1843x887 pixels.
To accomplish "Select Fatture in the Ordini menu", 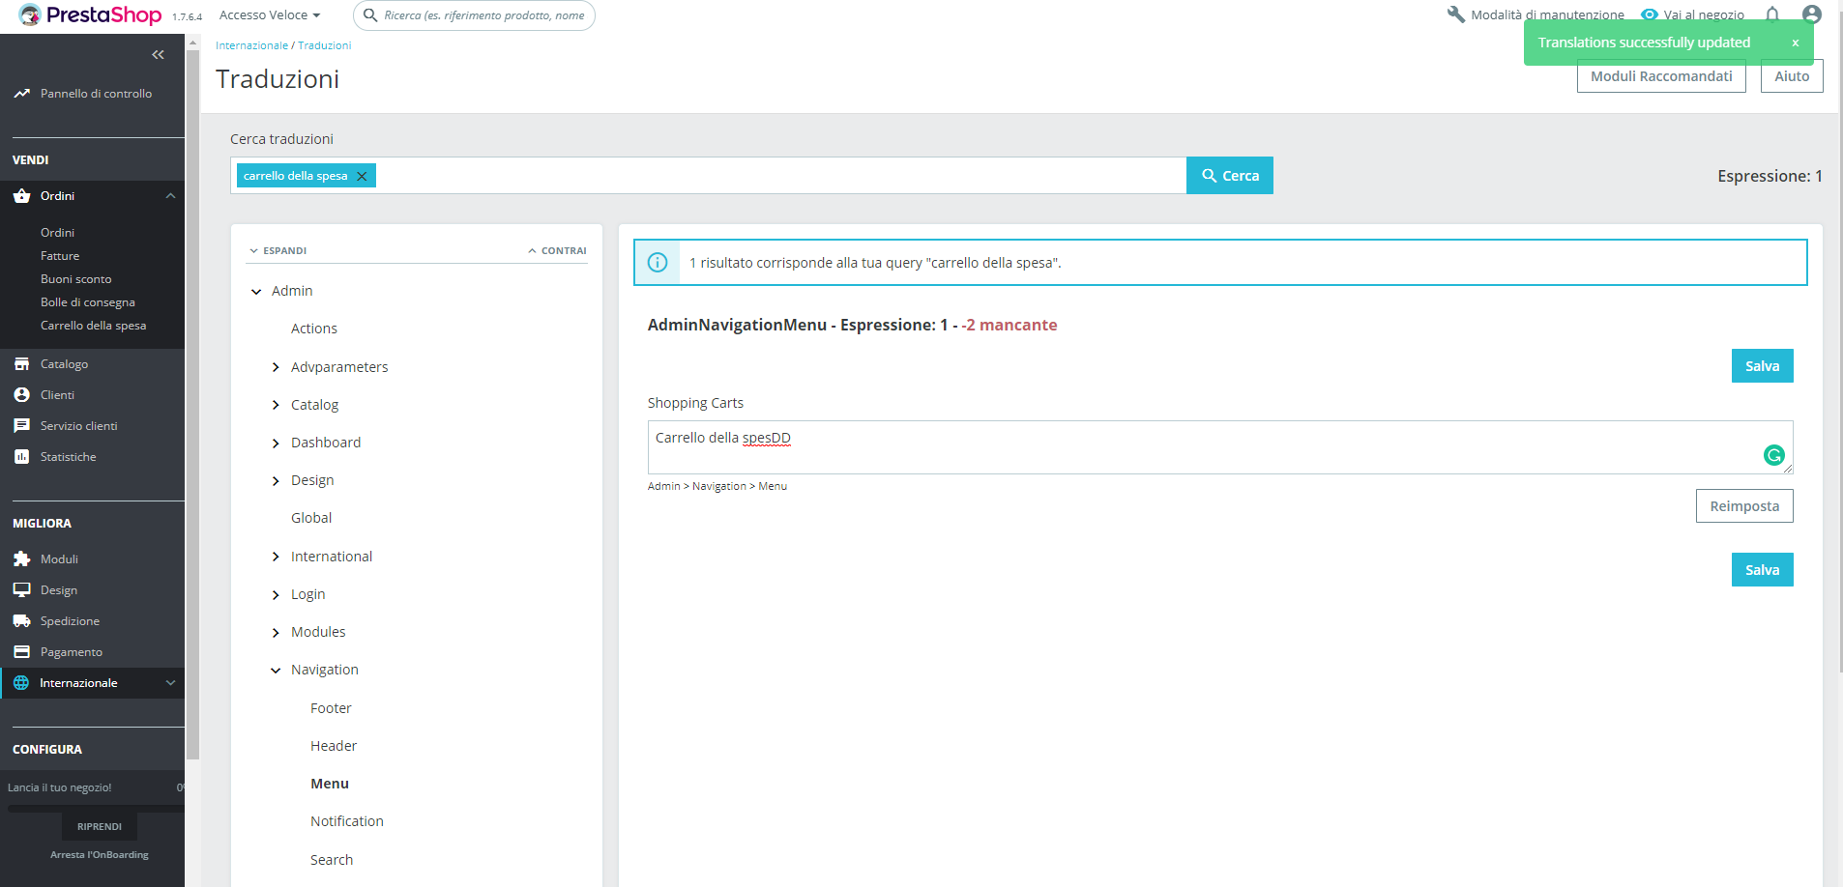I will pyautogui.click(x=60, y=255).
